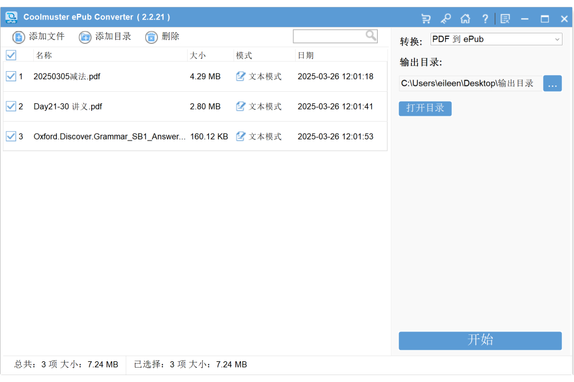Click 添加文件 to add files
Viewport: 574px width, 382px height.
click(39, 37)
